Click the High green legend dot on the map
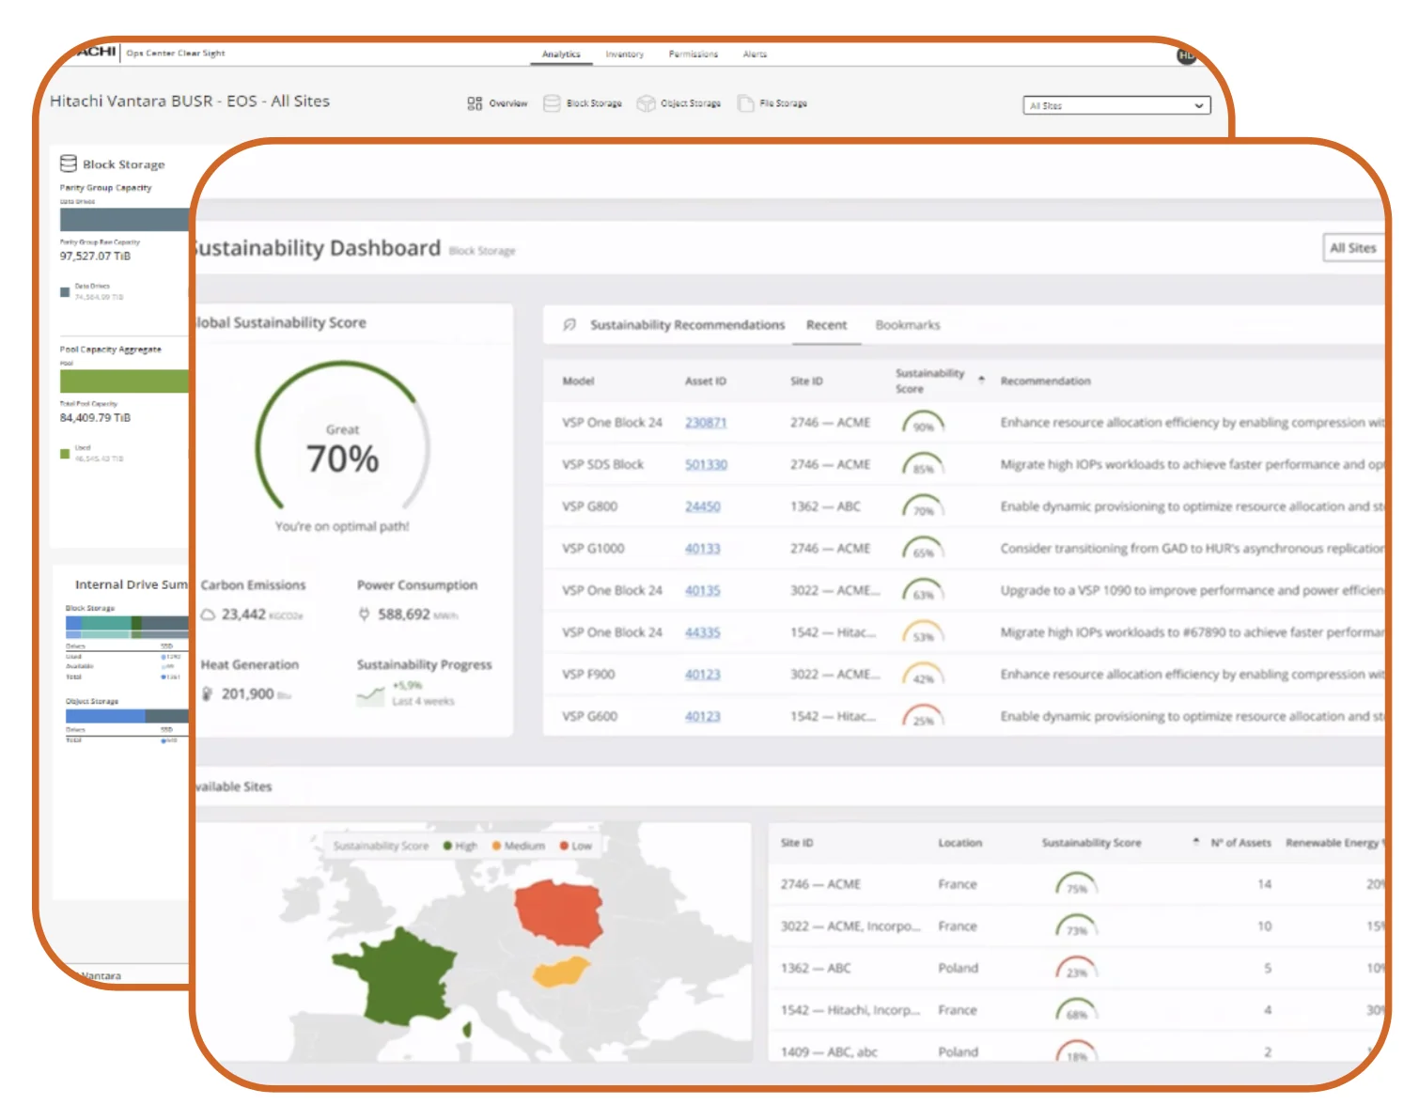 (x=448, y=846)
